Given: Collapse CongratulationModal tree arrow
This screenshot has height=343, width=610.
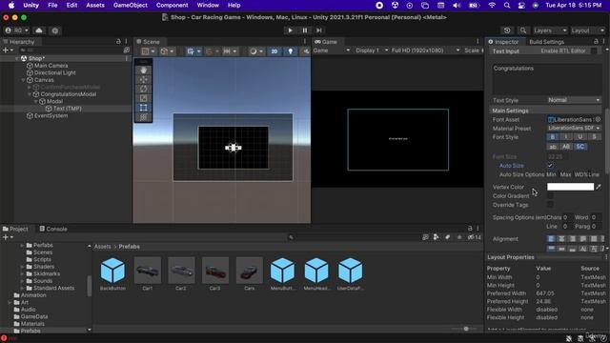Looking at the screenshot, I should [30, 94].
